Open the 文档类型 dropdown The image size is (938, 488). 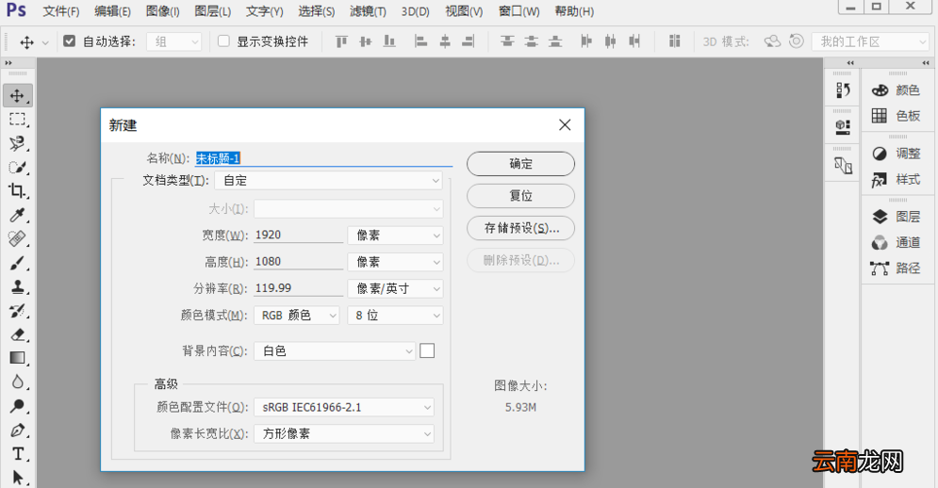(x=328, y=181)
